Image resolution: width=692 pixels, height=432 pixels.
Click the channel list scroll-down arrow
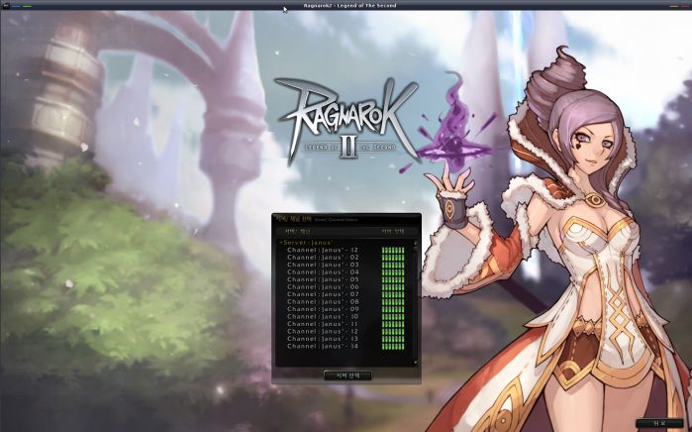(415, 363)
